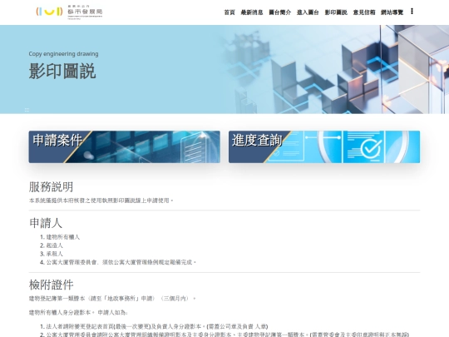
Task: Click the 都市發展局 logo in the header
Action: click(x=69, y=12)
